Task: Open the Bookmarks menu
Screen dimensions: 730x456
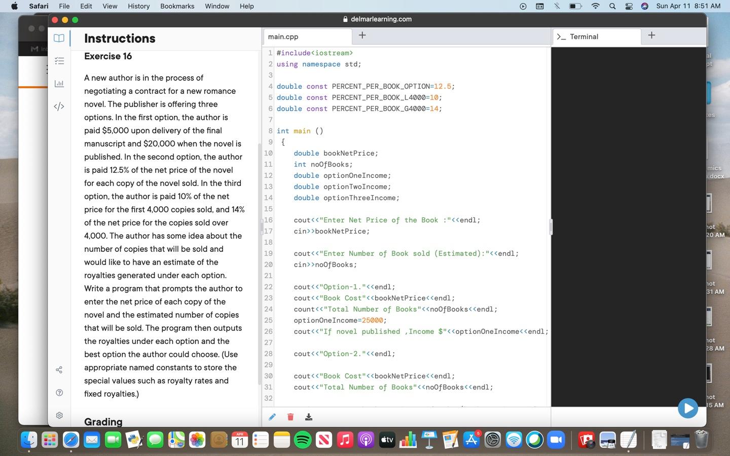Action: point(177,6)
